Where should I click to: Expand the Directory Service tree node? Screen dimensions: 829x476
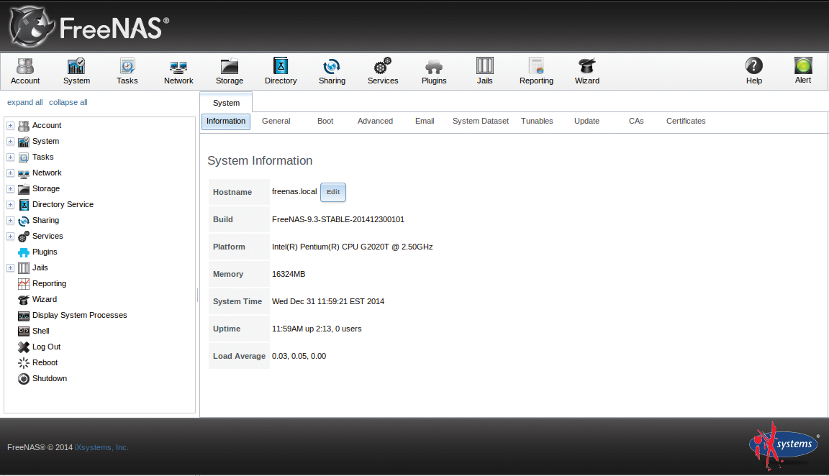[x=10, y=204]
